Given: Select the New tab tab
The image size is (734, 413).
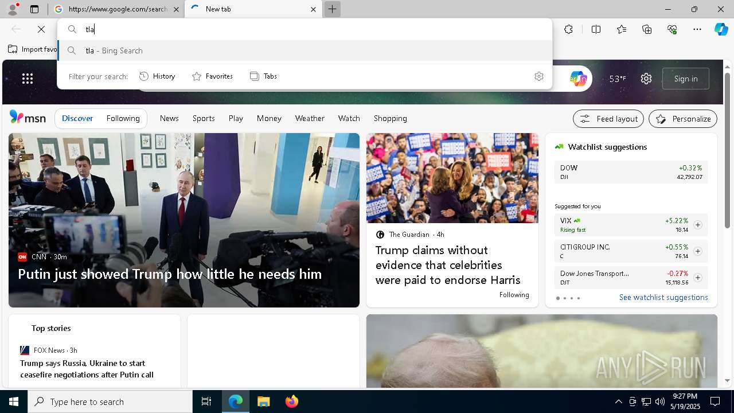Looking at the screenshot, I should pyautogui.click(x=253, y=9).
